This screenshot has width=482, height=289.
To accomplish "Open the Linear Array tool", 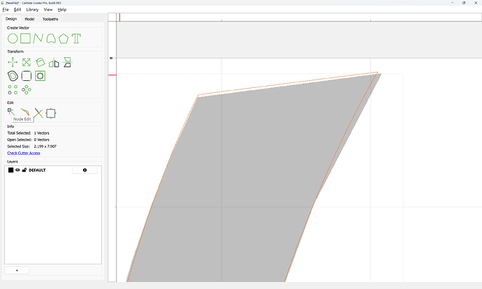I will pyautogui.click(x=13, y=89).
